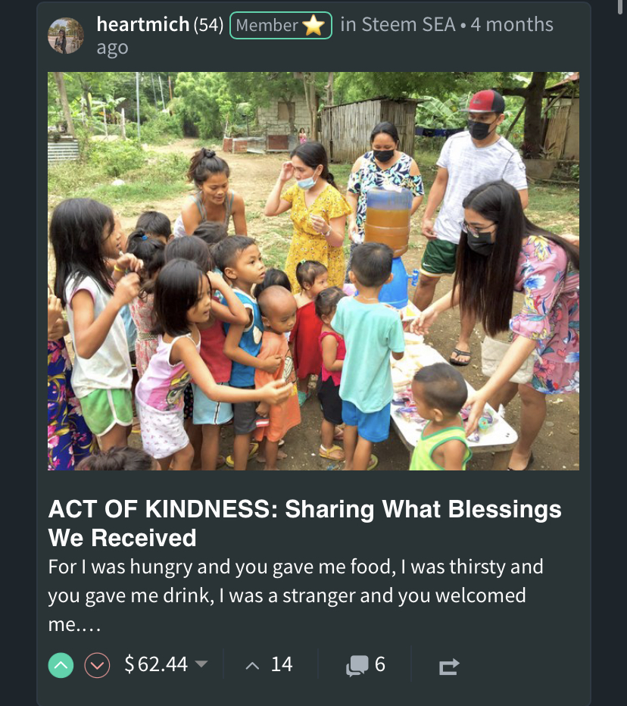627x706 pixels.
Task: Click the reputation score (54)
Action: coord(208,25)
